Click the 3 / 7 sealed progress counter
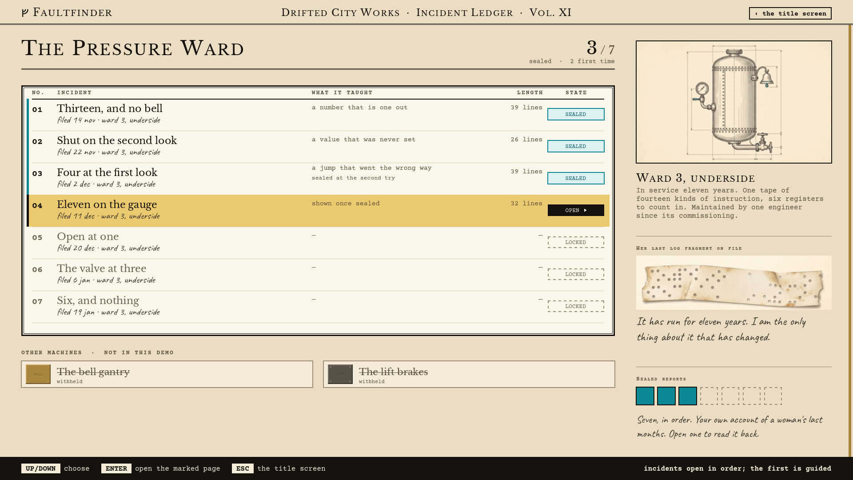Screen dimensions: 853x480 601,48
